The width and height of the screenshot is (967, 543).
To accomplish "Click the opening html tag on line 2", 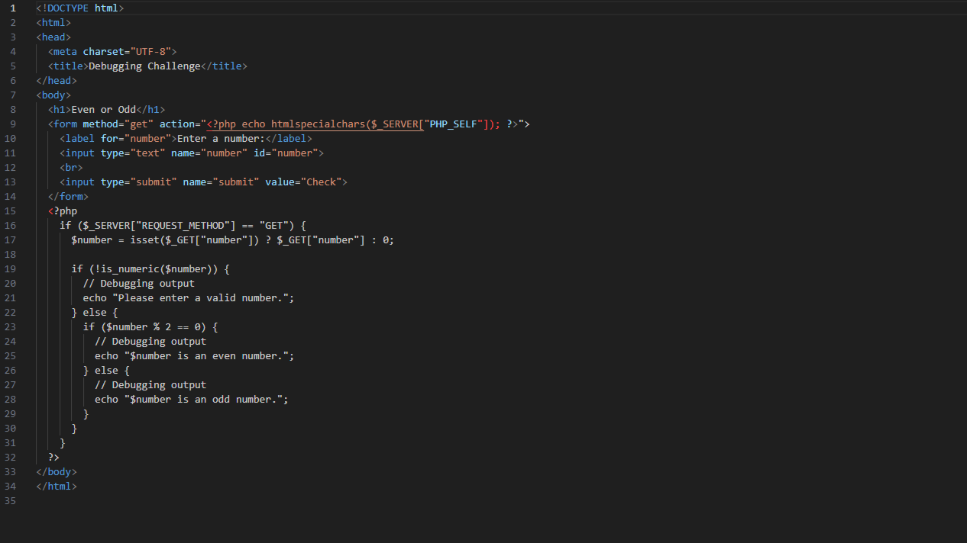I will (53, 22).
